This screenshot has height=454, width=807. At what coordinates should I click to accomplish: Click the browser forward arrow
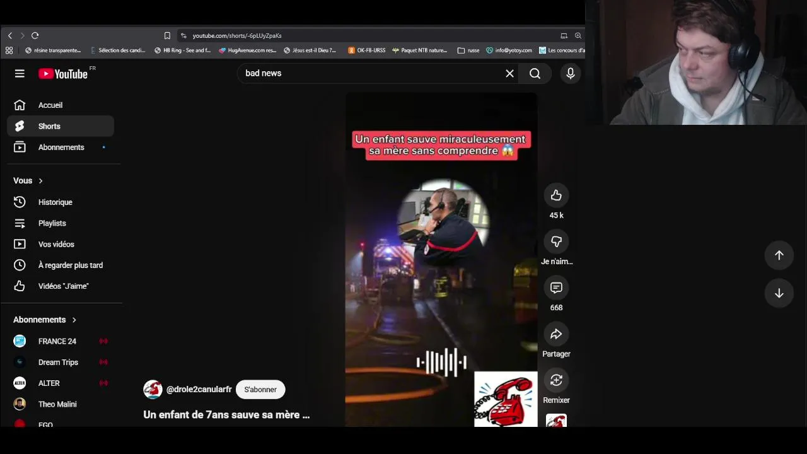22,36
